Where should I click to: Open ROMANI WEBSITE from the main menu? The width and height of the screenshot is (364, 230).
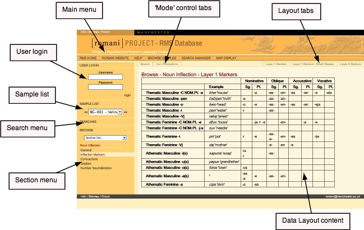coord(116,58)
